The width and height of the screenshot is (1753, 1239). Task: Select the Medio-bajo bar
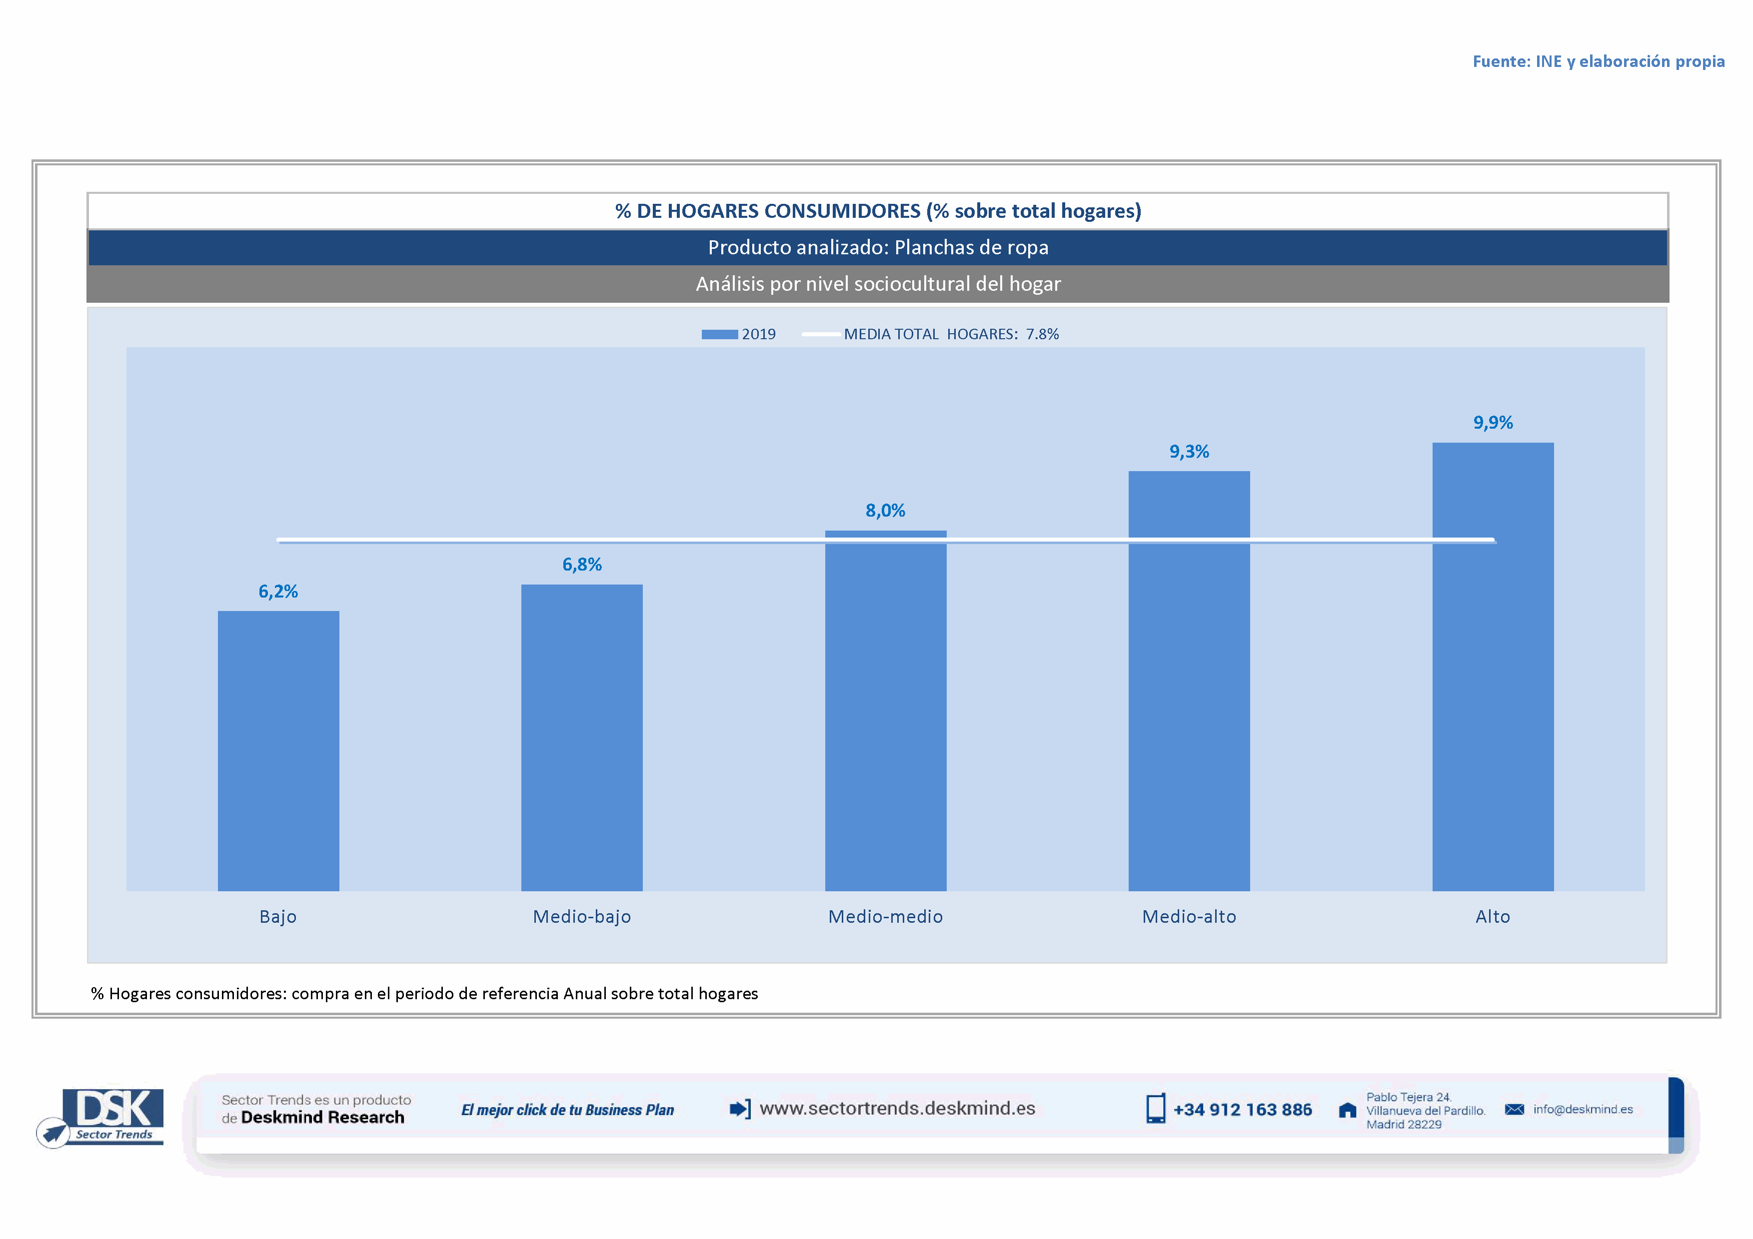pos(582,738)
